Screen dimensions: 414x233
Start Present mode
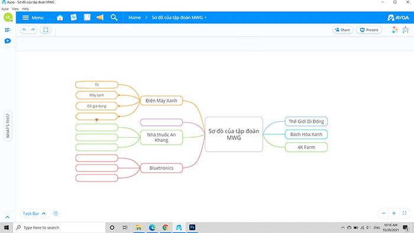tap(369, 30)
